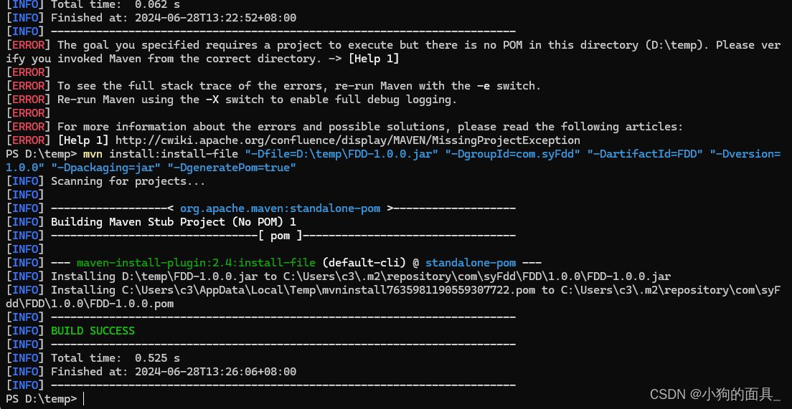This screenshot has width=792, height=409.
Task: Click the 'Scanning for projects...' line
Action: pyautogui.click(x=128, y=181)
